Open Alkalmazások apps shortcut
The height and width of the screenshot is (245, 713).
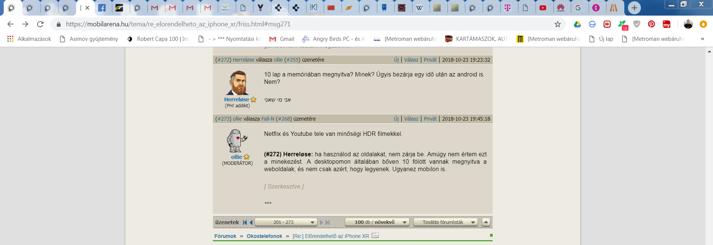tap(29, 39)
